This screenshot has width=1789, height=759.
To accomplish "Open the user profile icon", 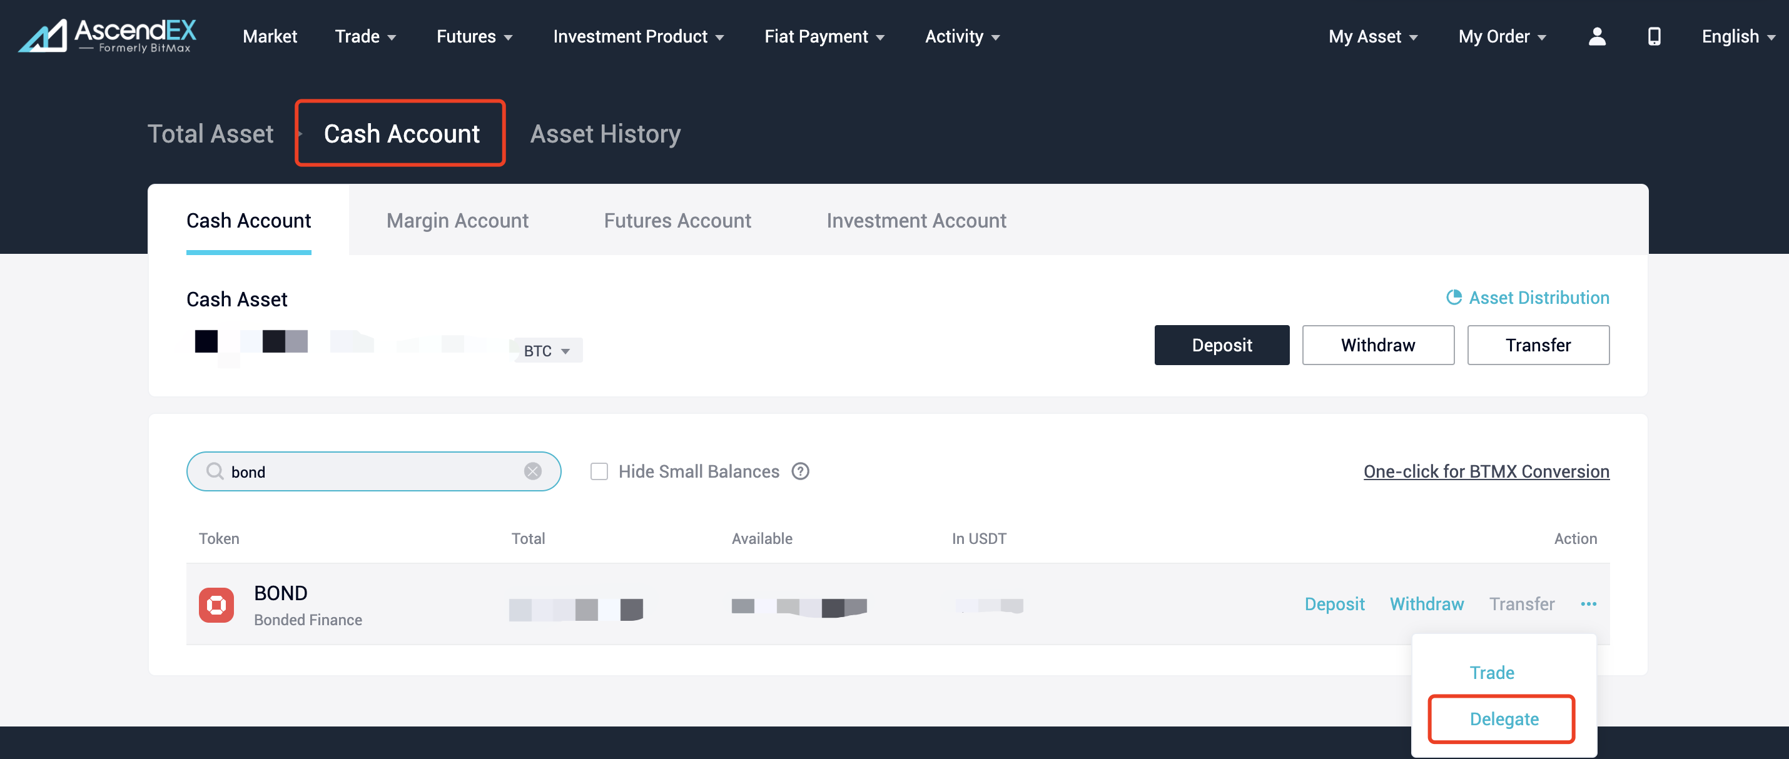I will (x=1596, y=36).
